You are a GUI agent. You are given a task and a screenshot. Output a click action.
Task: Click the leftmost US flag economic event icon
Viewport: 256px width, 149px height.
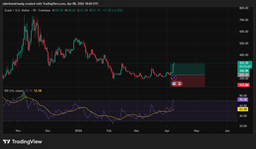(174, 84)
